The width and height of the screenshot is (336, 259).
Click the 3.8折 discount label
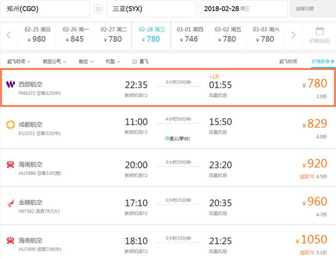click(x=322, y=97)
